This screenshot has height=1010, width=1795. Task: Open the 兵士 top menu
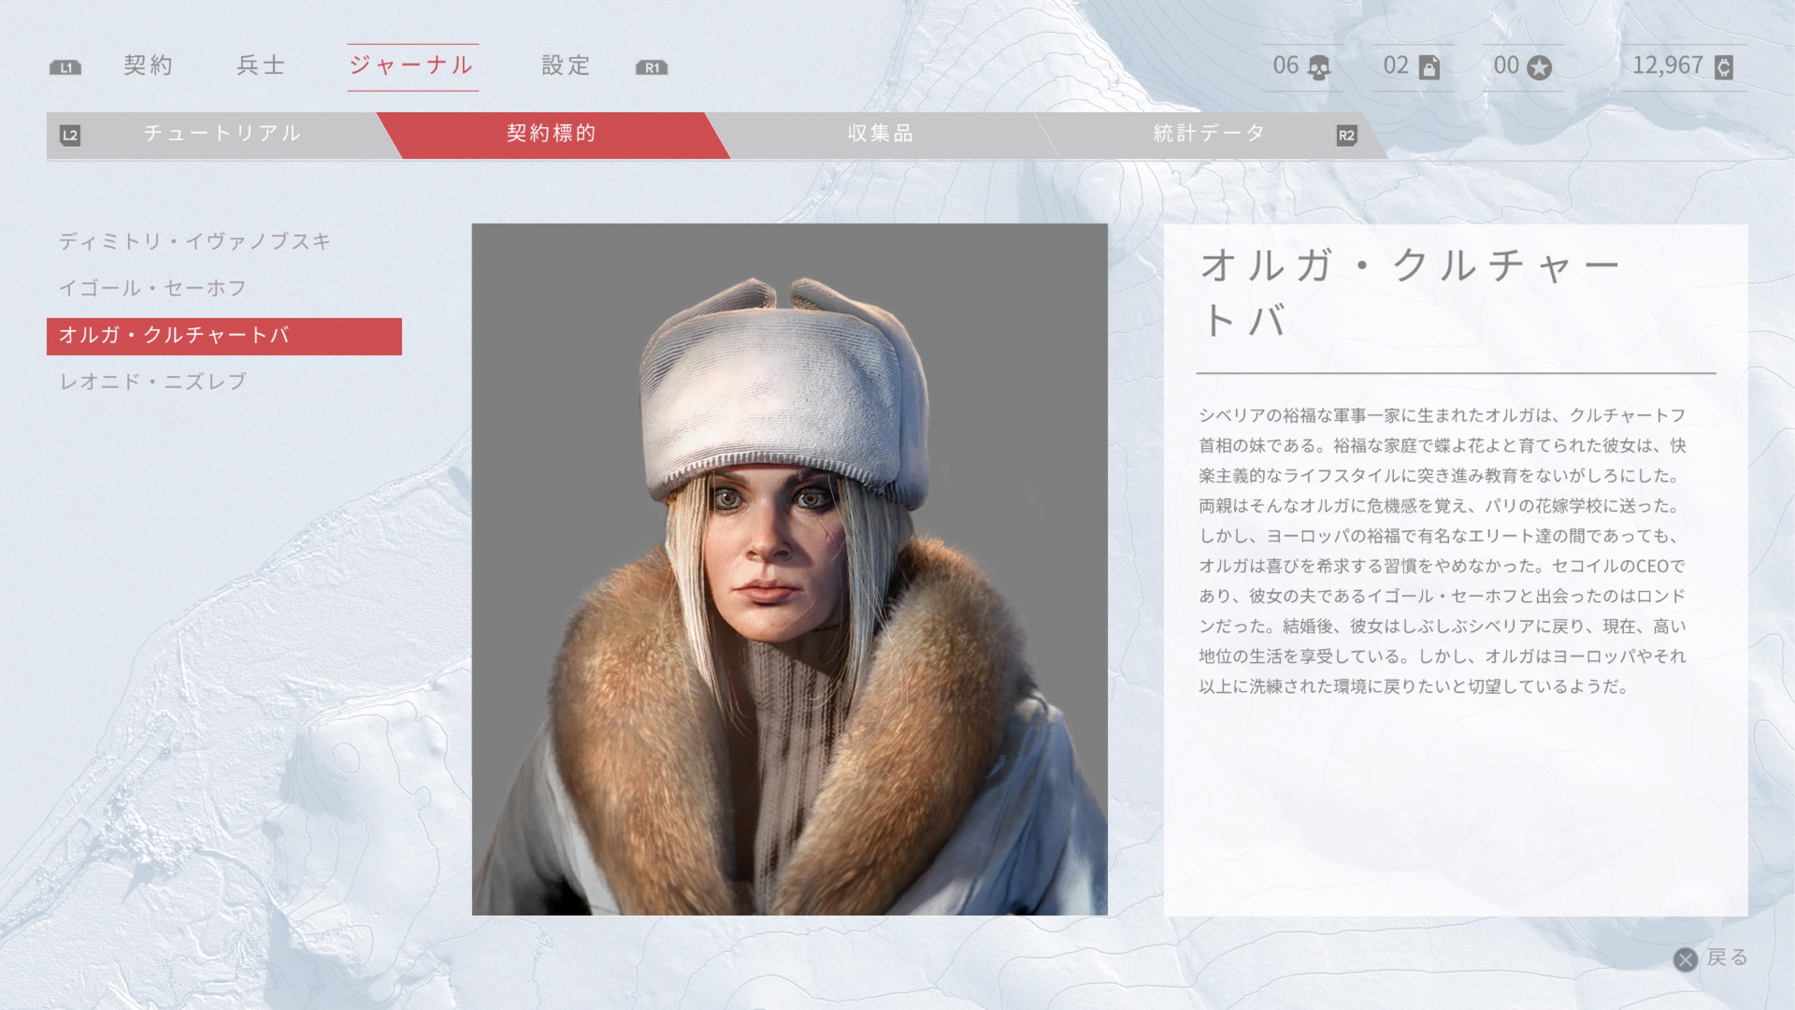click(261, 65)
